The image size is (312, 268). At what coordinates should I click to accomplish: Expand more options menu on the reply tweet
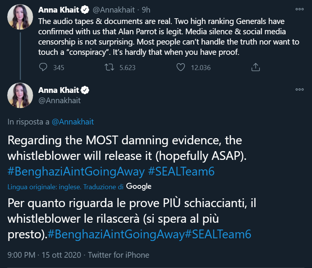click(299, 89)
